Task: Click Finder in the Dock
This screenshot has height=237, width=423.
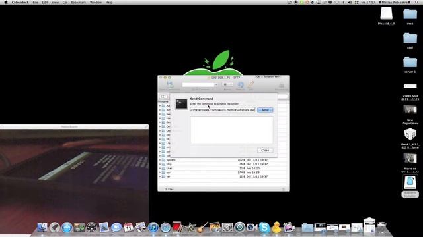Action: click(x=42, y=228)
